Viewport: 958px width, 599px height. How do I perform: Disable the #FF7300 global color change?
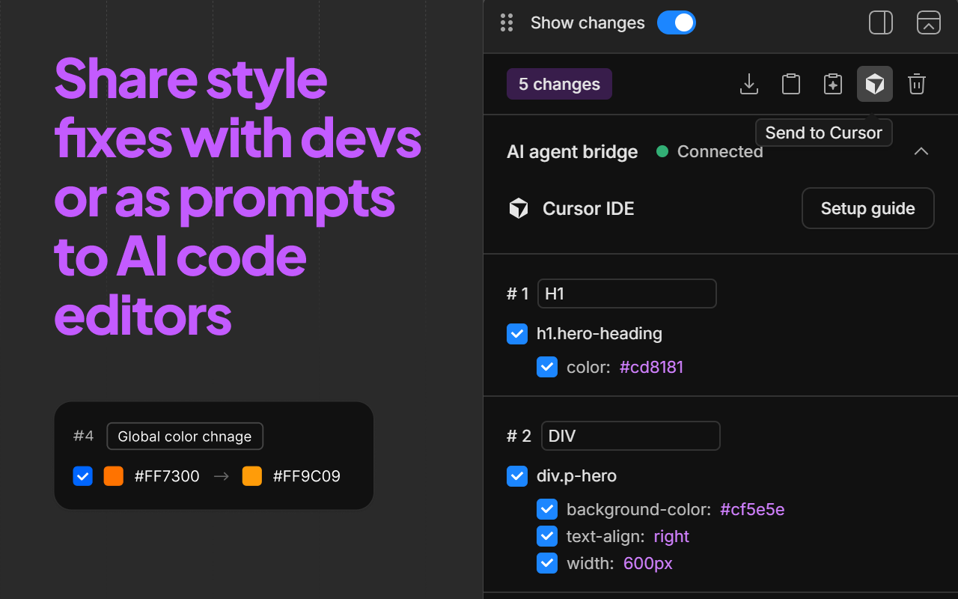click(x=82, y=475)
